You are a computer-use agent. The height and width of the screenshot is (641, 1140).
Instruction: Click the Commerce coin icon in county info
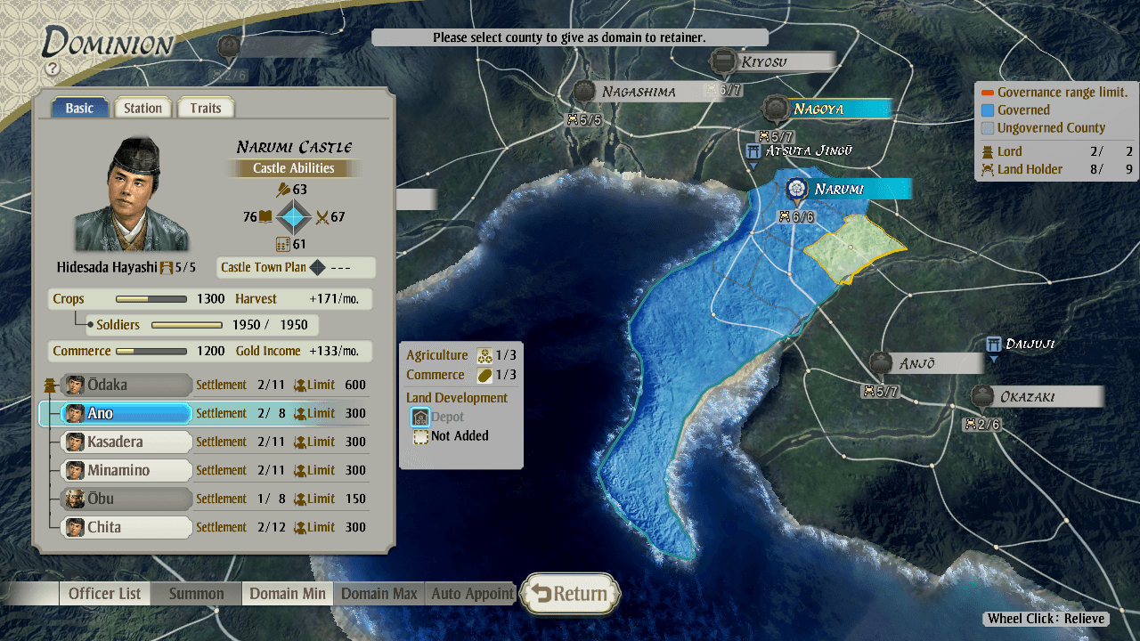pyautogui.click(x=484, y=375)
